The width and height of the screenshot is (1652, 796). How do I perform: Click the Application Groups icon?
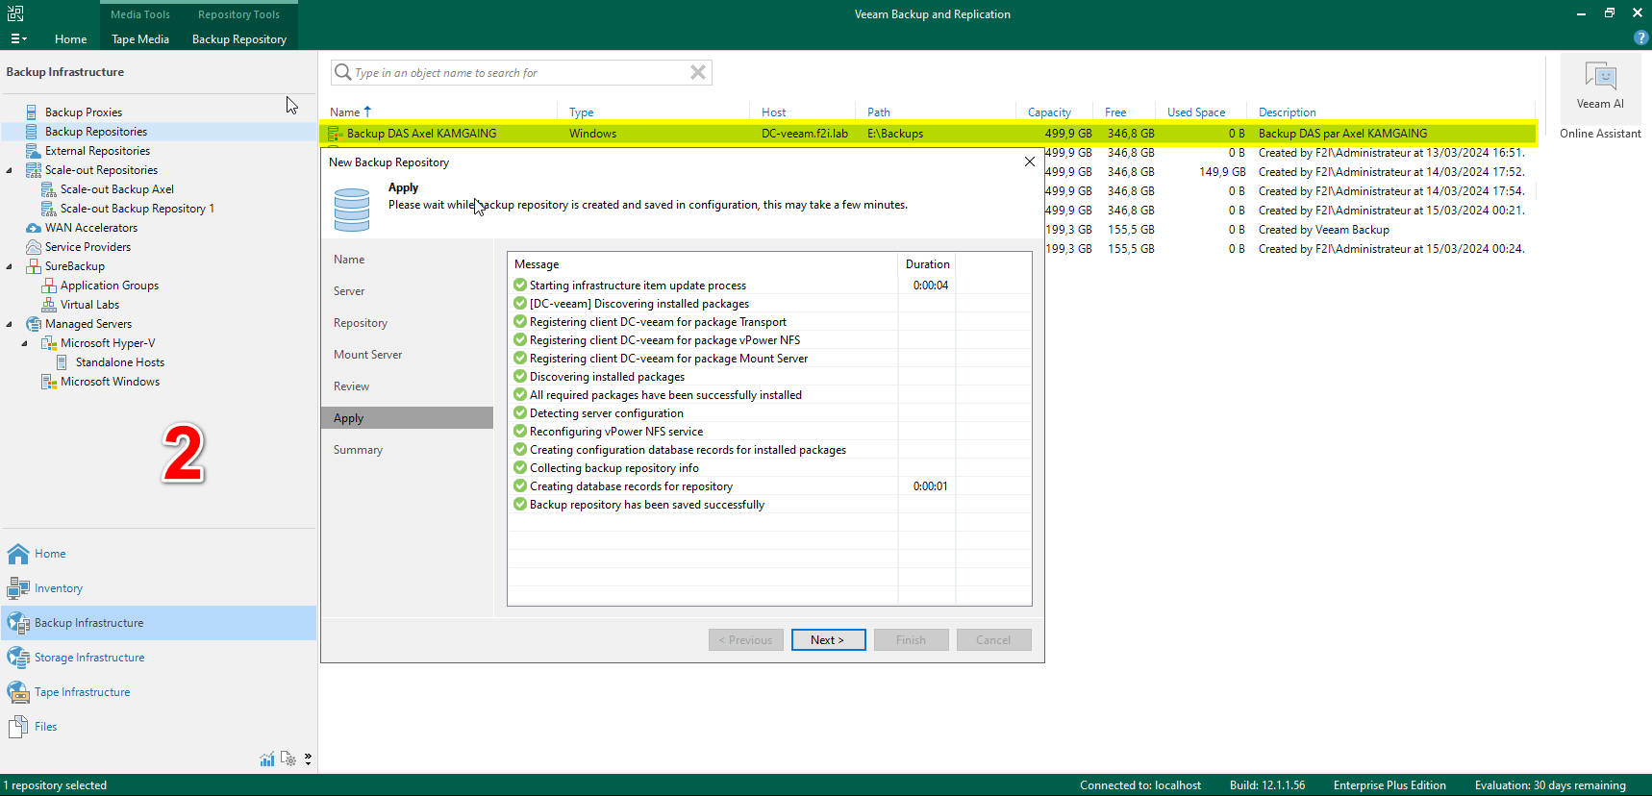[48, 286]
